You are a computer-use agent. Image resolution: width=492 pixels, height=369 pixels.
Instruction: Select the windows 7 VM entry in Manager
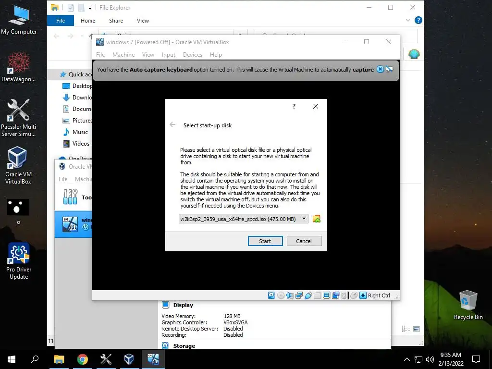(x=74, y=224)
